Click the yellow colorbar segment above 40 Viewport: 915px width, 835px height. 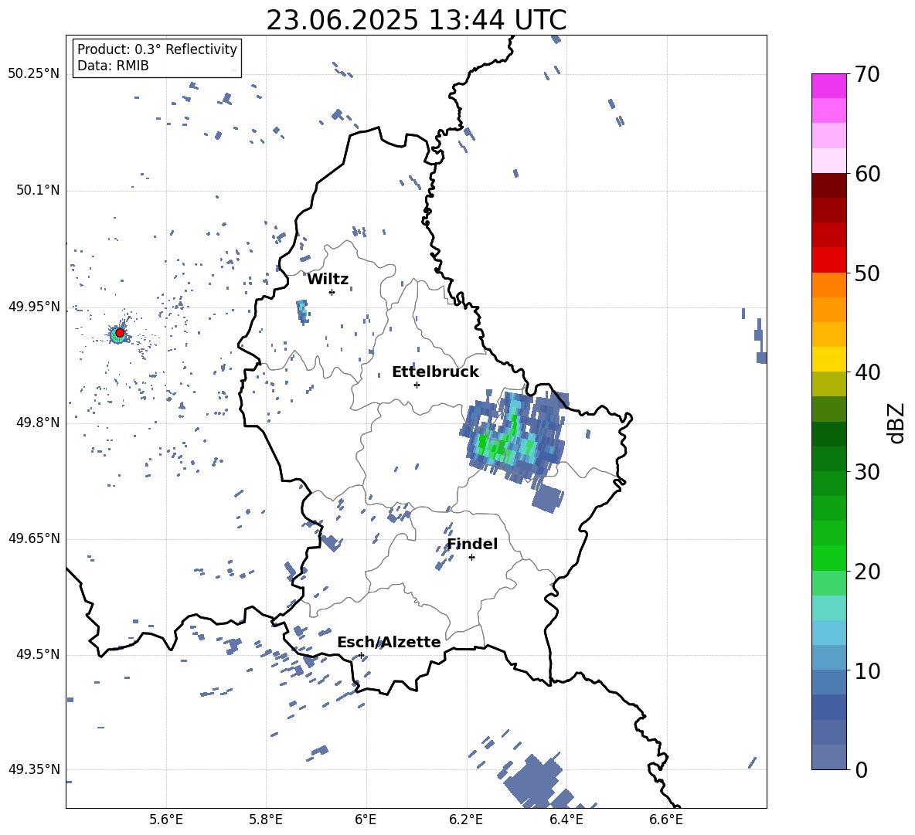click(828, 359)
